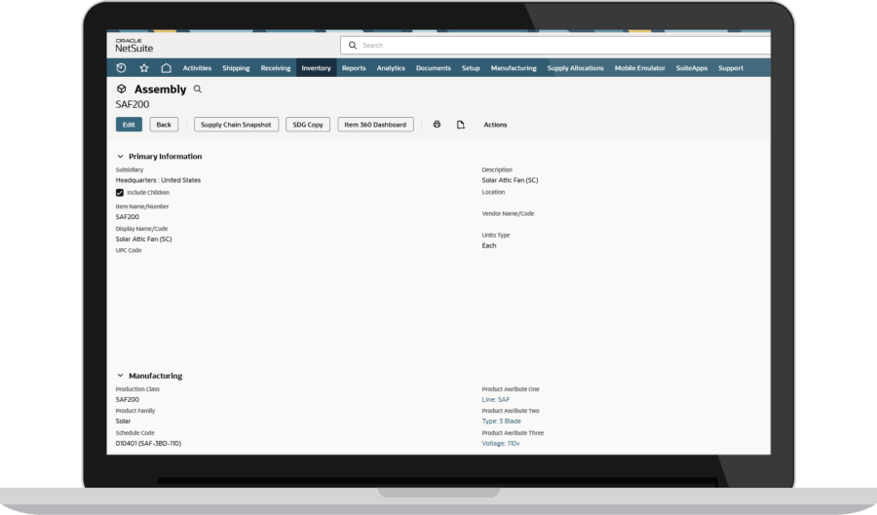Click the search magnifier beside Assembly title
The width and height of the screenshot is (877, 515).
coord(198,90)
